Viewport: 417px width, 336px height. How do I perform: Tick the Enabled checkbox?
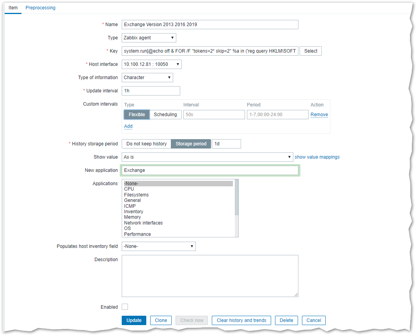click(125, 307)
